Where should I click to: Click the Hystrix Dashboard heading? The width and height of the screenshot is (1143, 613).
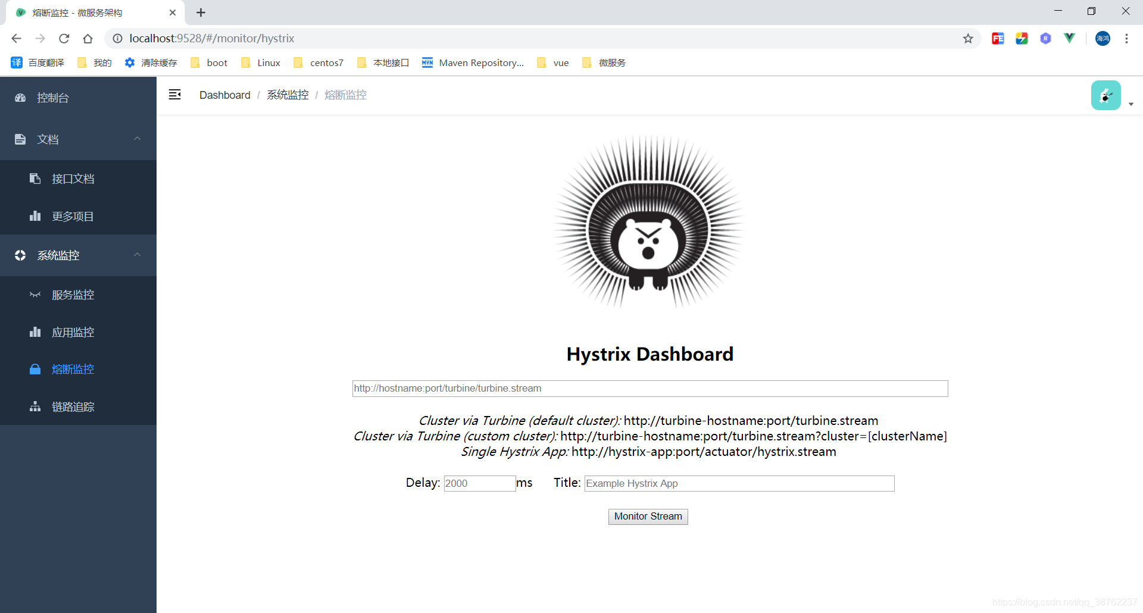click(650, 354)
